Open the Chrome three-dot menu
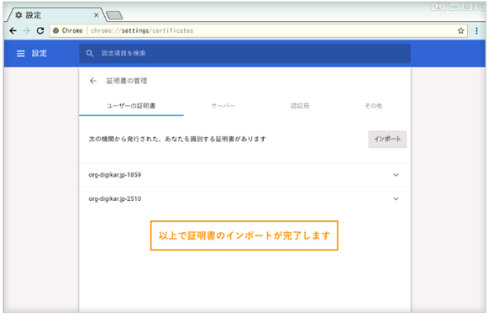Screen dimensions: 489x317 point(476,30)
